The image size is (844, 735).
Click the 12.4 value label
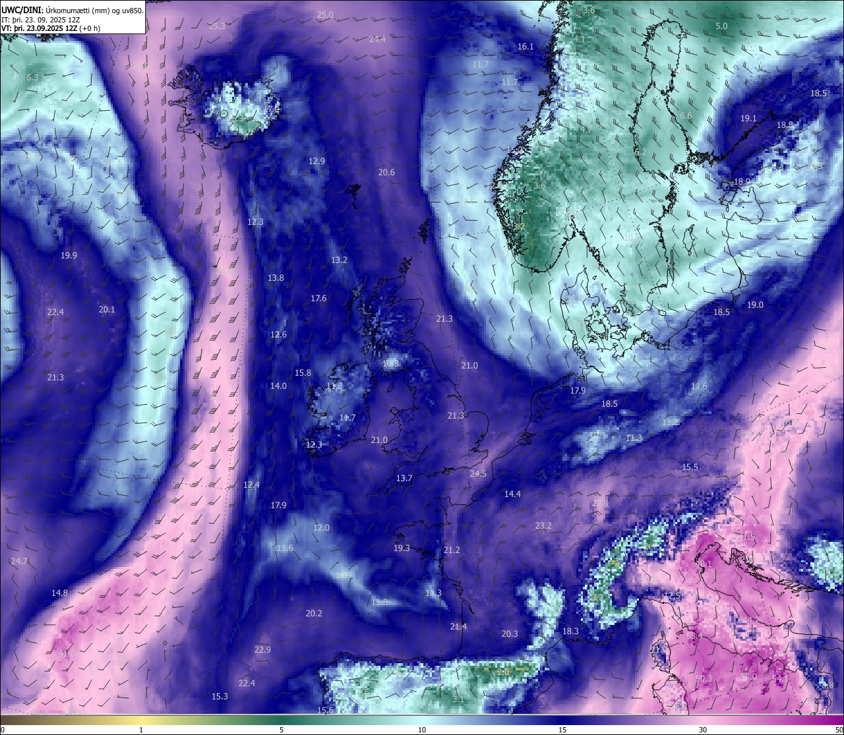pos(251,485)
